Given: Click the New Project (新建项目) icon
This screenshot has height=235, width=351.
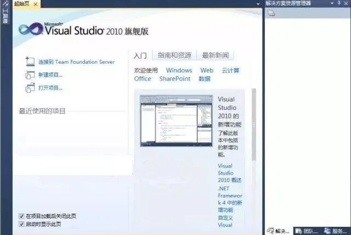Looking at the screenshot, I should (x=30, y=75).
